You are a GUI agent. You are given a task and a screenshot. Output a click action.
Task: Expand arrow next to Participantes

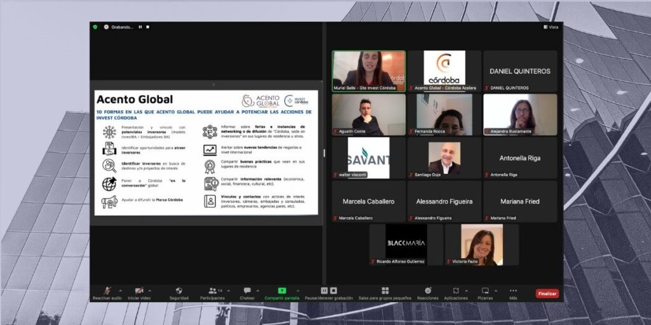click(228, 291)
